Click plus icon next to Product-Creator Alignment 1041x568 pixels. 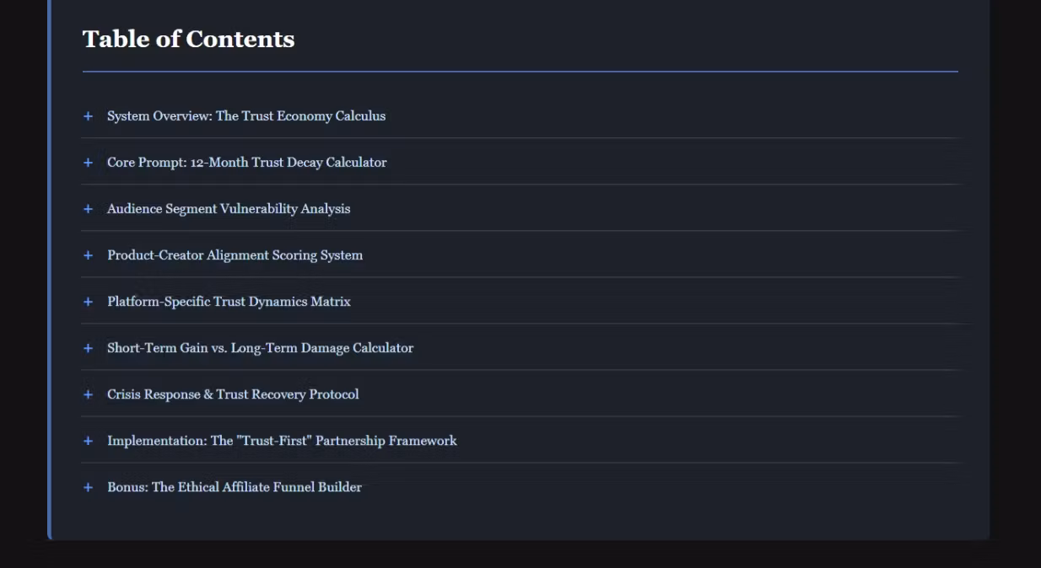pyautogui.click(x=88, y=255)
